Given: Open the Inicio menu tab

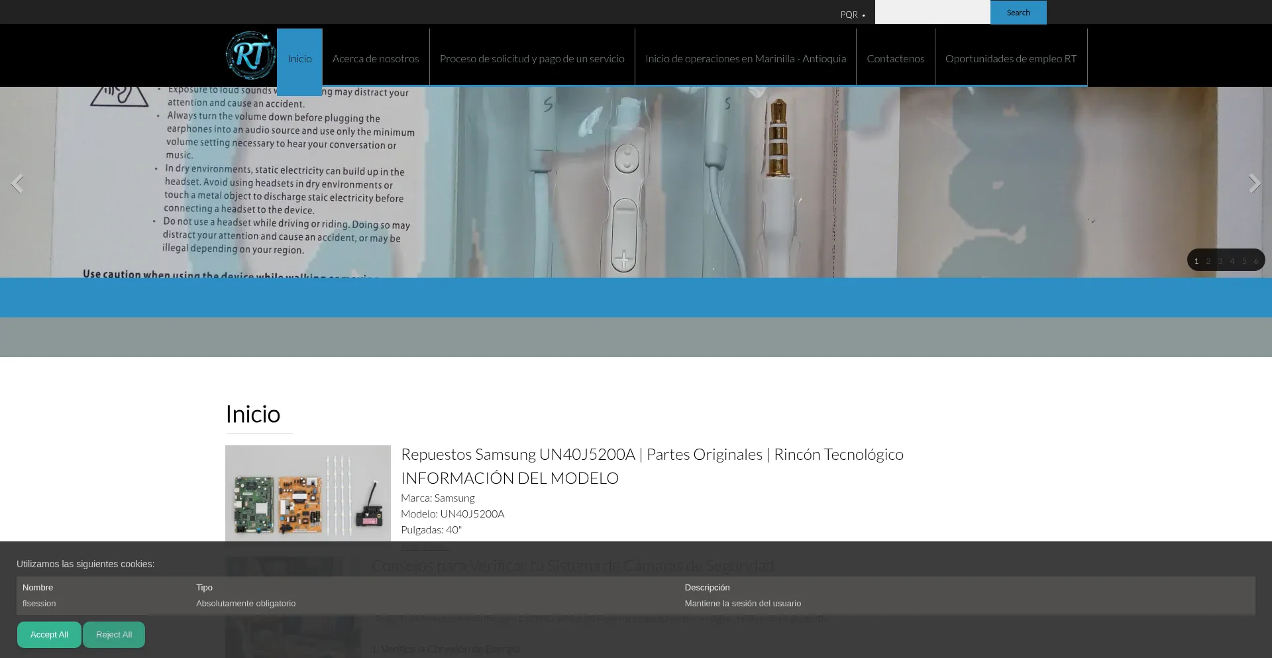Looking at the screenshot, I should [x=299, y=58].
